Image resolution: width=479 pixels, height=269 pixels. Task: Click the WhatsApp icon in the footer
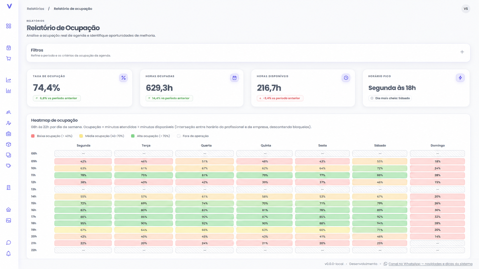tap(385, 264)
